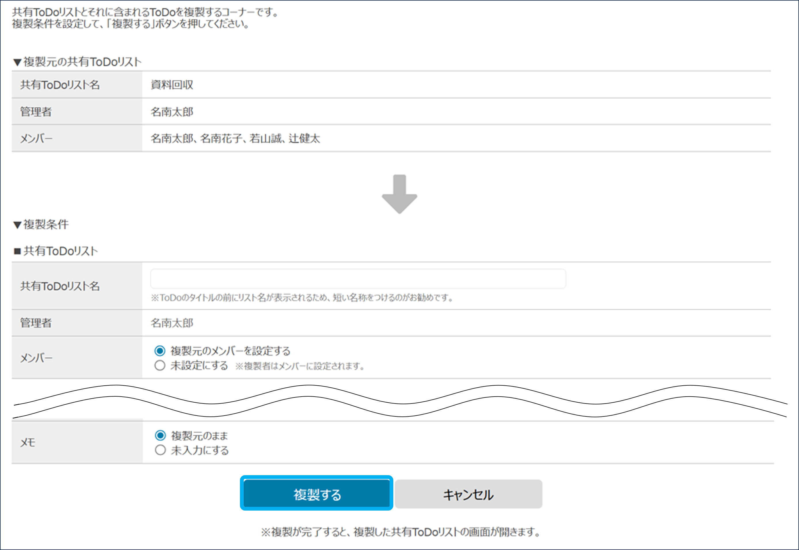Click the completion note below buttons
This screenshot has width=799, height=550.
point(400,532)
